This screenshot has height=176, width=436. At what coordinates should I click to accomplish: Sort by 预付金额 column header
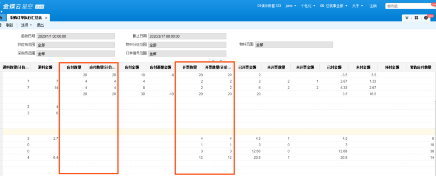[392, 67]
